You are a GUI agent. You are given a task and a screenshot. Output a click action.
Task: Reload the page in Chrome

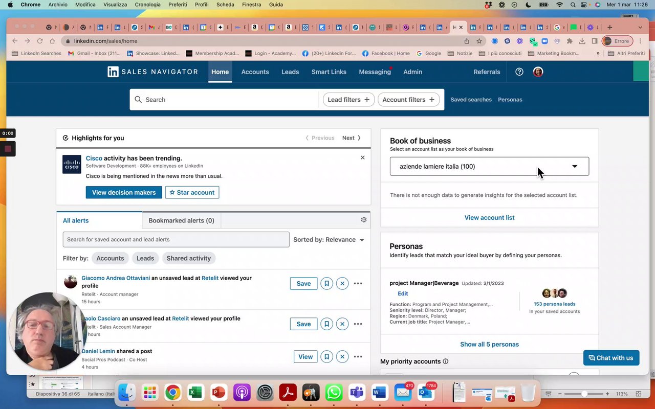[x=39, y=41]
